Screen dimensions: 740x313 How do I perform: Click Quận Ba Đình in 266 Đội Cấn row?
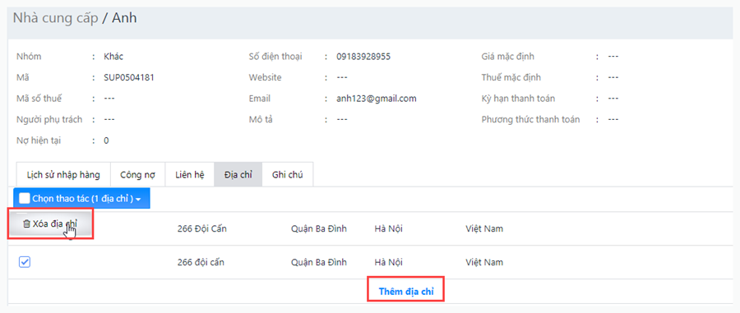point(319,229)
